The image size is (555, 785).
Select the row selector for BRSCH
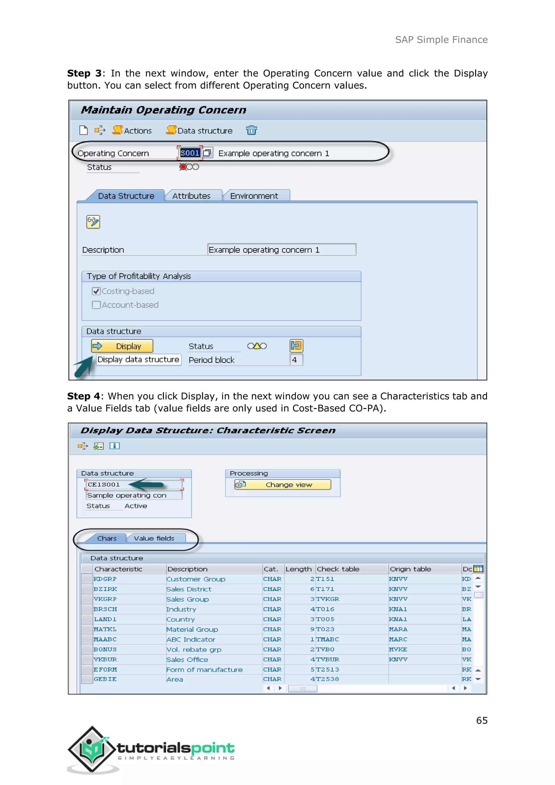(87, 609)
